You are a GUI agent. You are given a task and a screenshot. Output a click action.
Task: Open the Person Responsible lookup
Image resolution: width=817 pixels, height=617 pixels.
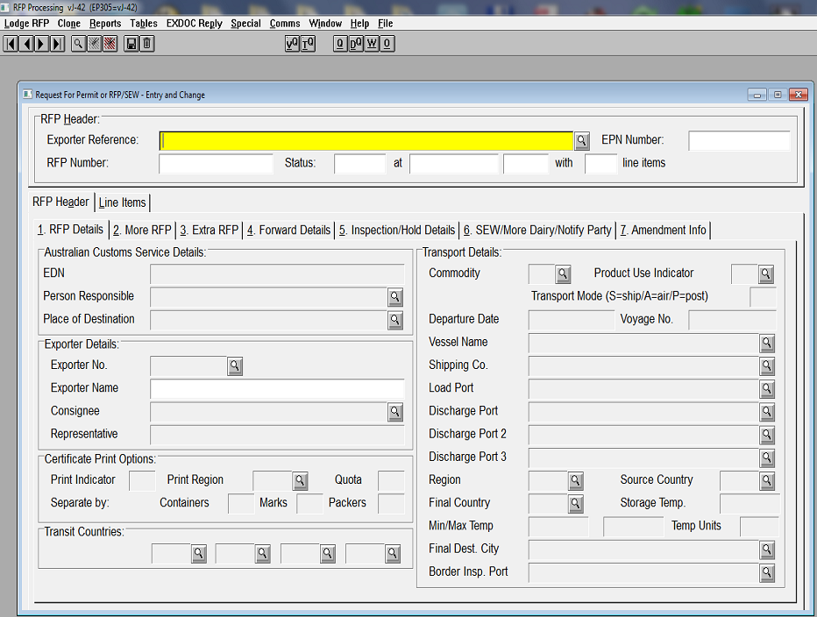[x=395, y=297]
